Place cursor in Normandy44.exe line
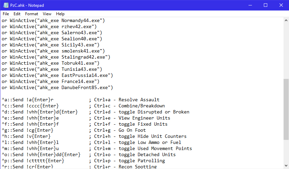The width and height of the screenshot is (289, 169). [x=53, y=21]
